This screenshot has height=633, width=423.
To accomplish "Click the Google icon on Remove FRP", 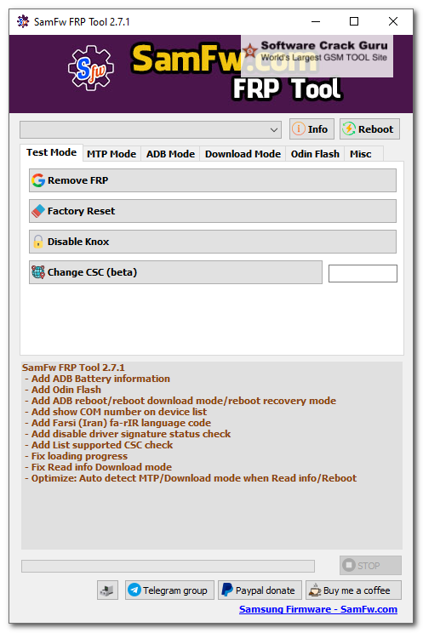I will [x=38, y=180].
